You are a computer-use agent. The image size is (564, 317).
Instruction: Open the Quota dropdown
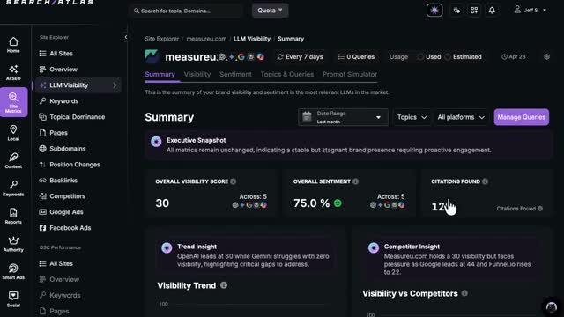271,11
